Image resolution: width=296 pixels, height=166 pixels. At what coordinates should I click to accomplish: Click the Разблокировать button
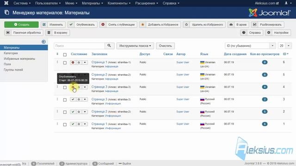[267, 24]
